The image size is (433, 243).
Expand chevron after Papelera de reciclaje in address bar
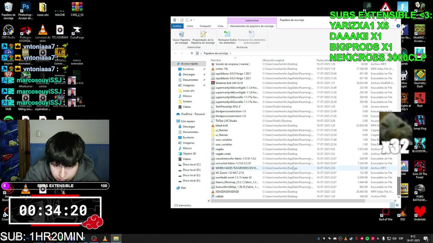pyautogui.click(x=231, y=53)
